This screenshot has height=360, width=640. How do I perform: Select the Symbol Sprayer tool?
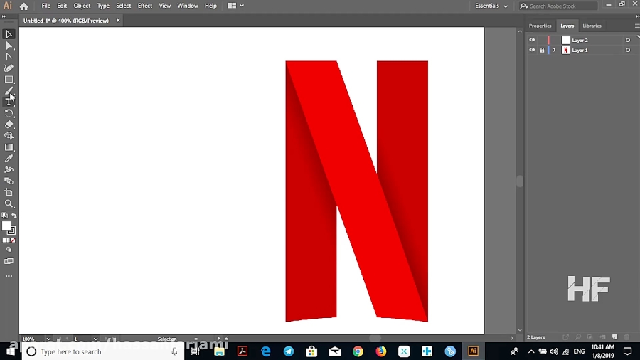click(9, 170)
